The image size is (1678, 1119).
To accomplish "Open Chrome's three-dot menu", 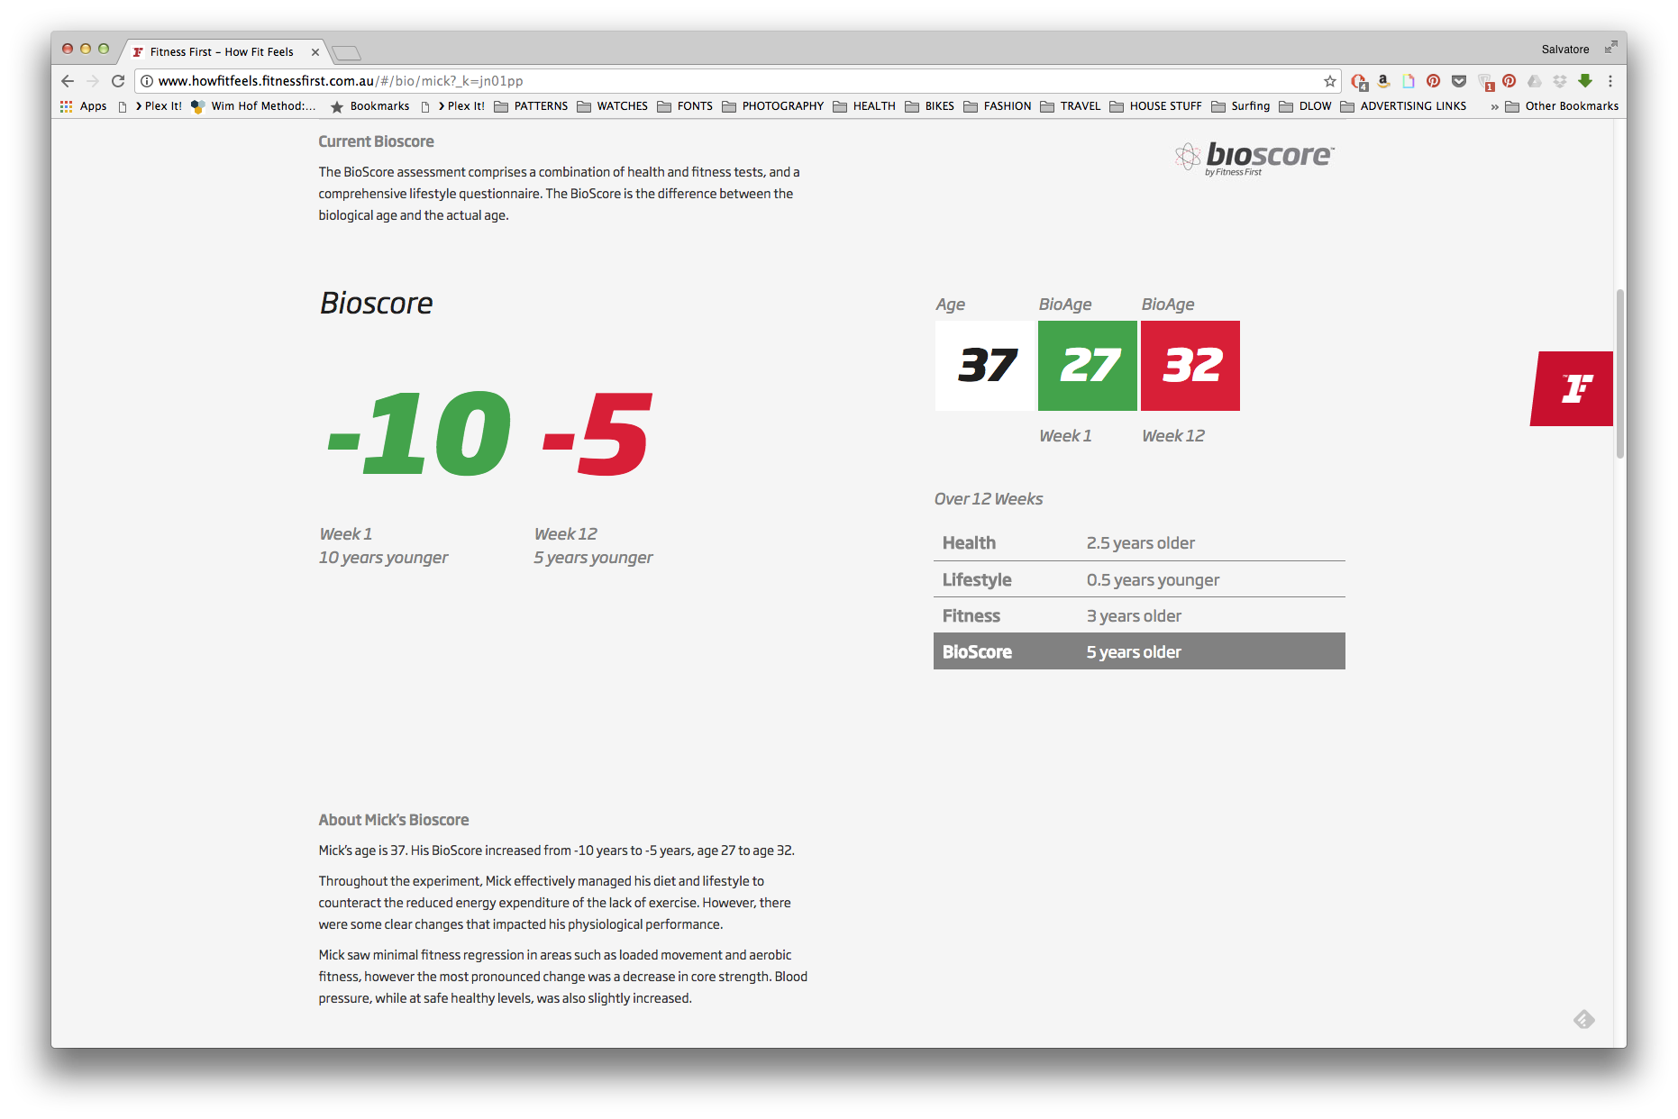I will click(1610, 81).
